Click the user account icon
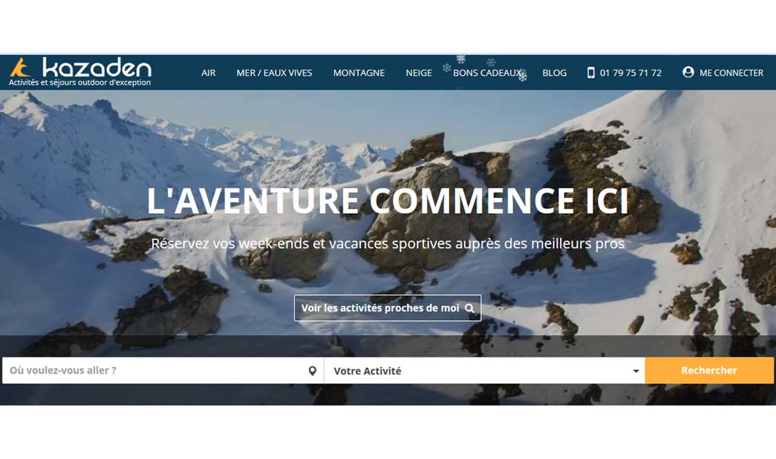The width and height of the screenshot is (776, 459). (688, 72)
